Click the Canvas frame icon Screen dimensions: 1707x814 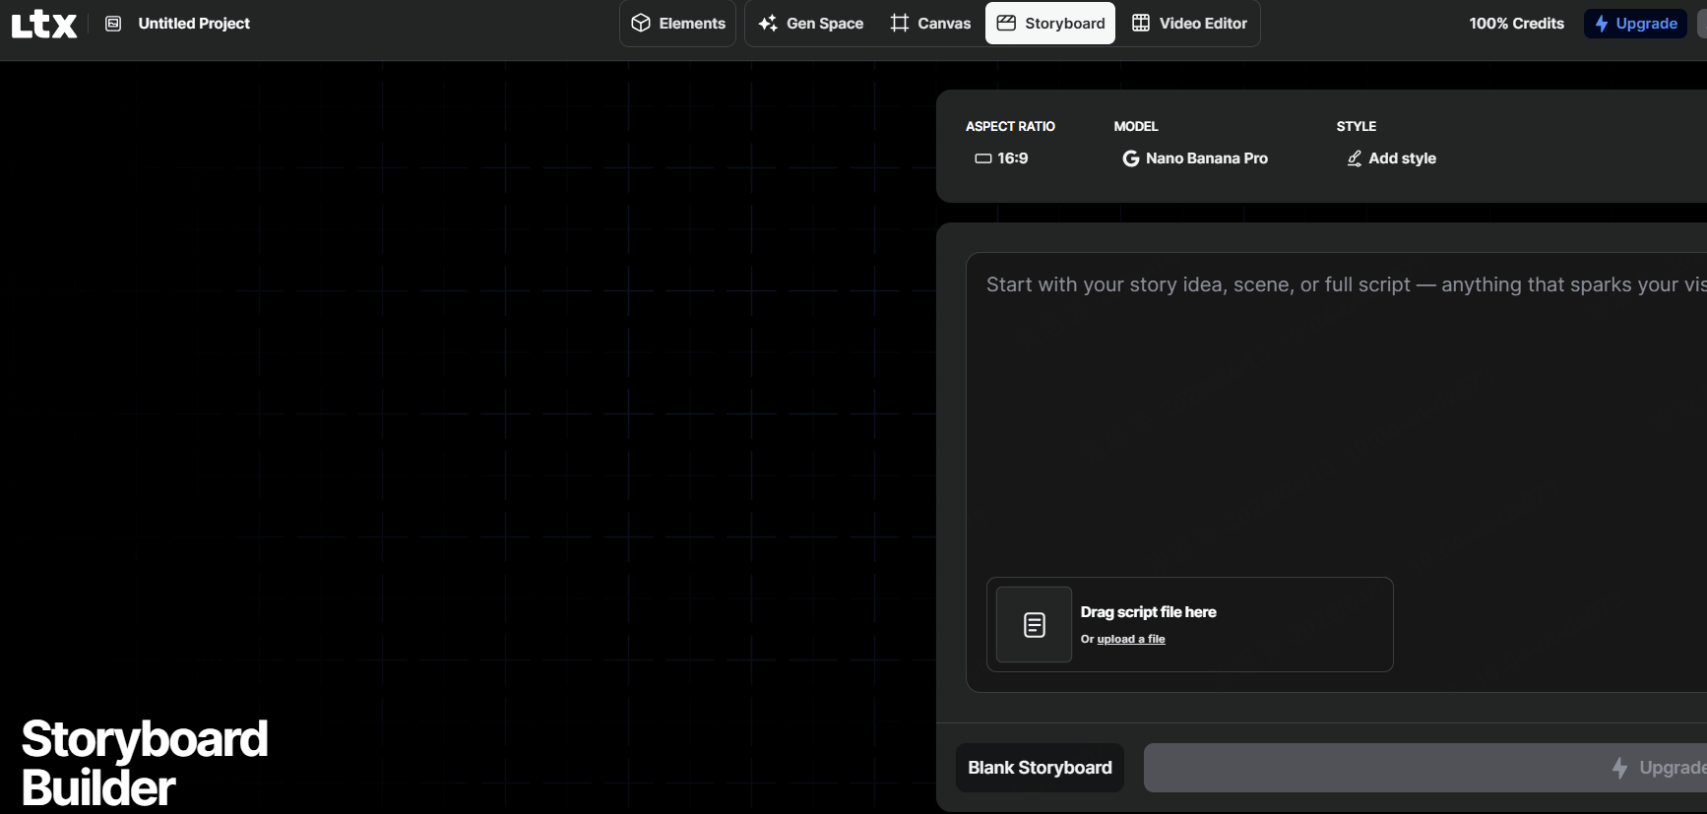900,24
